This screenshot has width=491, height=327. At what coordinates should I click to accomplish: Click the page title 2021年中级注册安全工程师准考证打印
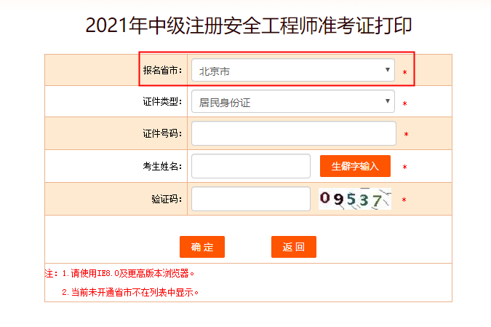249,25
